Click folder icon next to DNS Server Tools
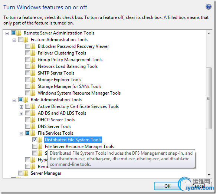 33,126
